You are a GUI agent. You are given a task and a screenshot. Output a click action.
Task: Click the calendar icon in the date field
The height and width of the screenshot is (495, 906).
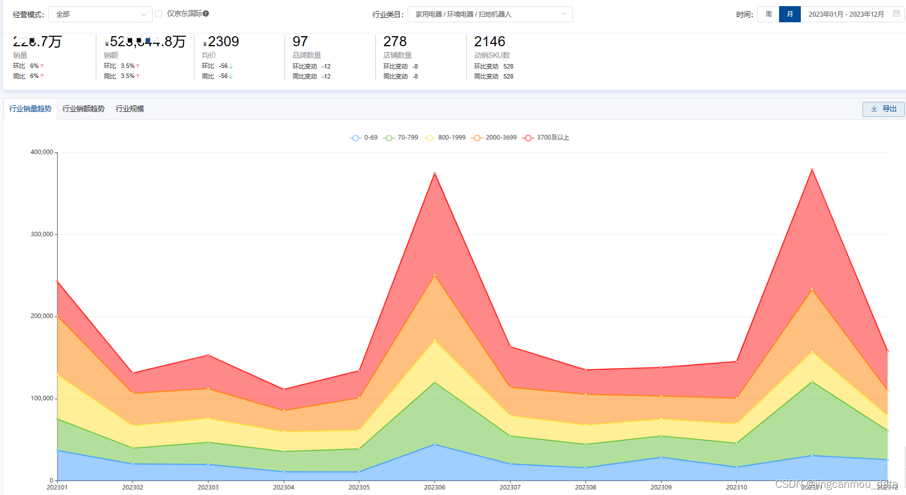[896, 13]
